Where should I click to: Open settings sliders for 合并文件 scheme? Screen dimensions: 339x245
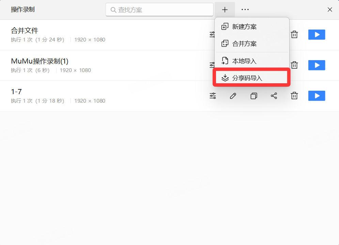click(212, 35)
